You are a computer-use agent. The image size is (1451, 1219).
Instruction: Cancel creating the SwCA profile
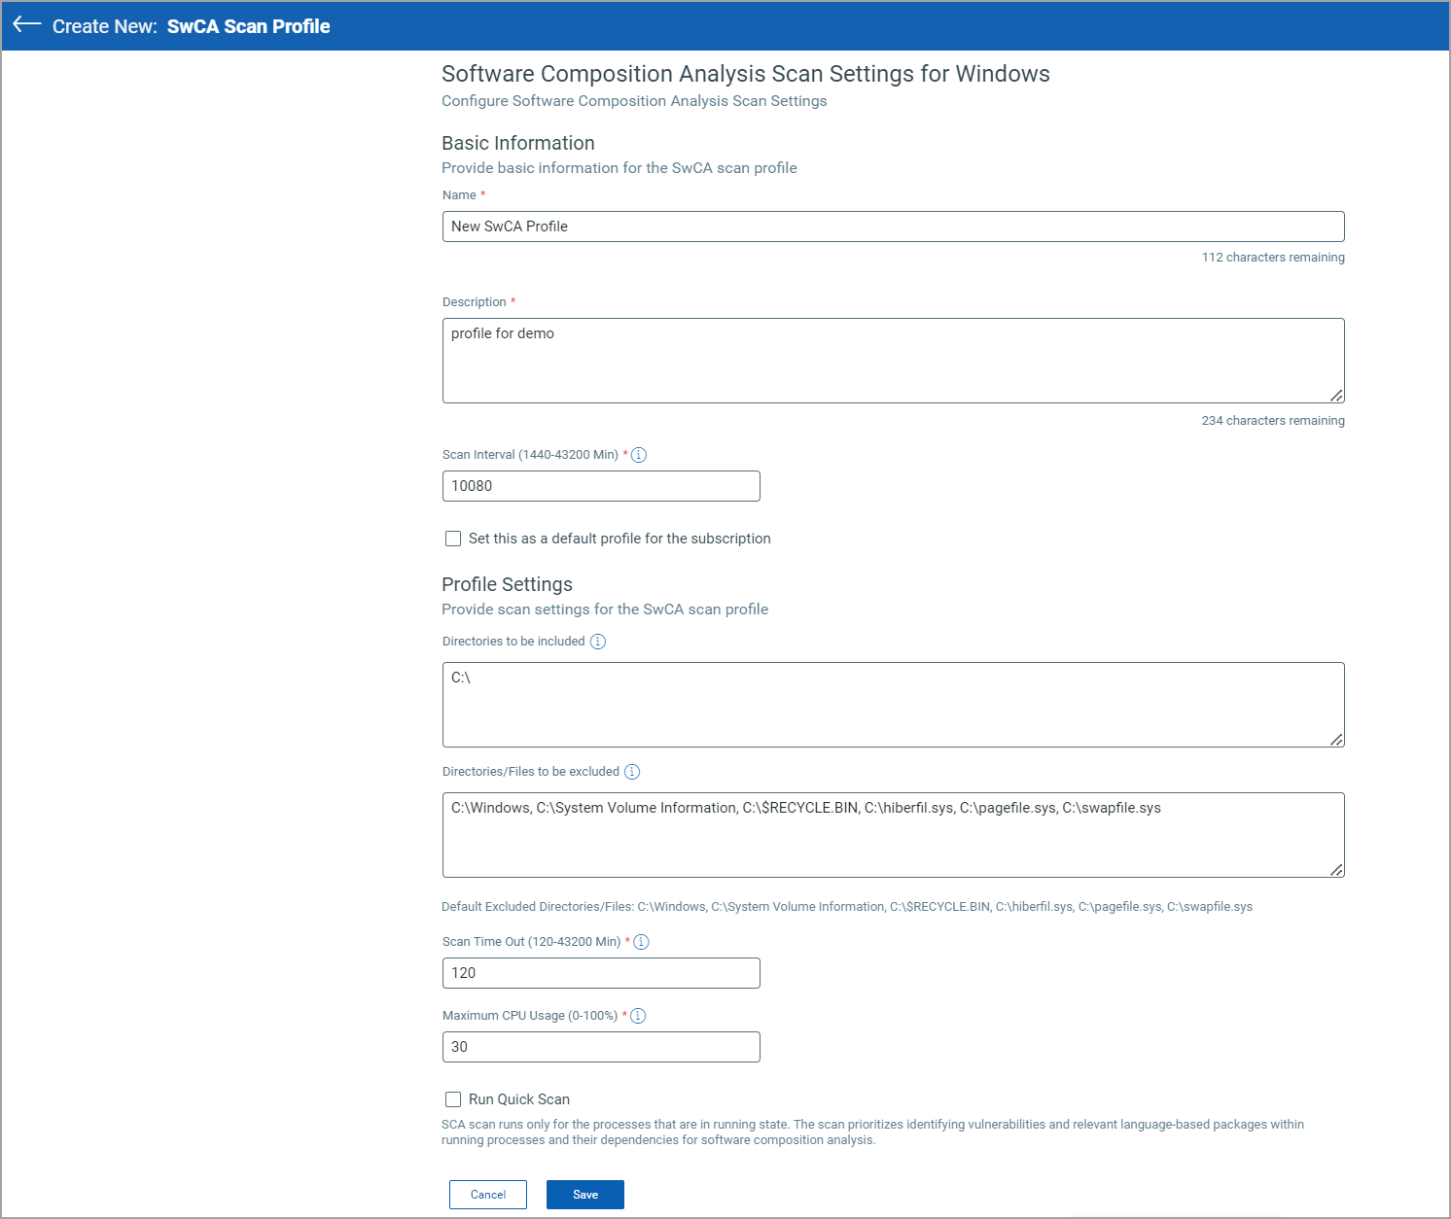487,1194
